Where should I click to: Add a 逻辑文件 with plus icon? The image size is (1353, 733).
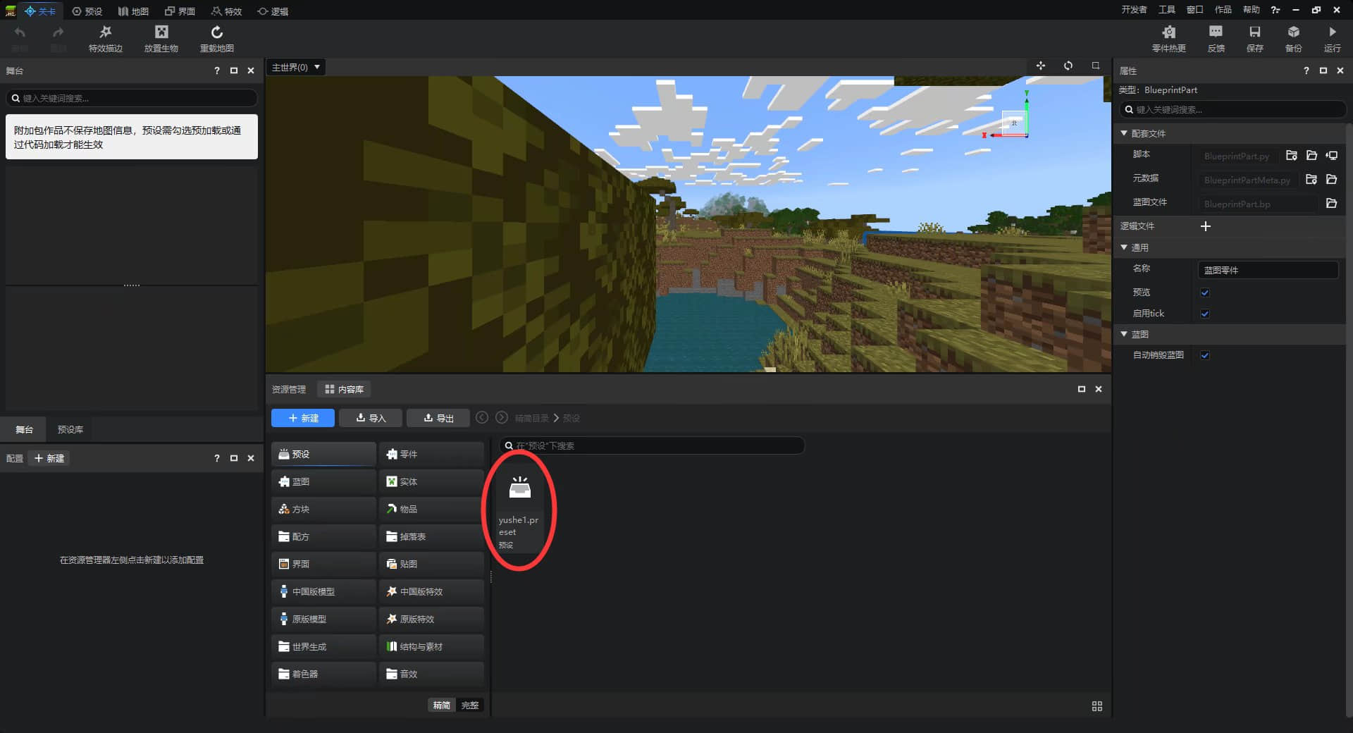[1206, 226]
